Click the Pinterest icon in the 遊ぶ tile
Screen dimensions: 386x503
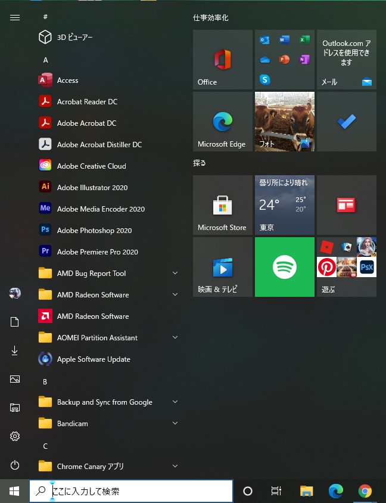coord(326,267)
